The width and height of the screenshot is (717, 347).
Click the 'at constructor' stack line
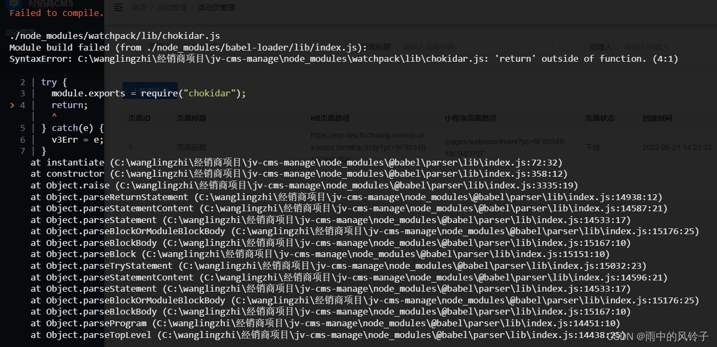[x=299, y=174]
